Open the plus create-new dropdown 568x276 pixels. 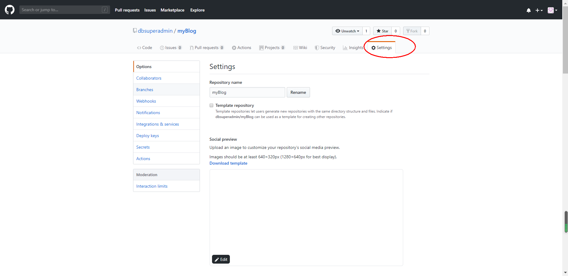539,10
